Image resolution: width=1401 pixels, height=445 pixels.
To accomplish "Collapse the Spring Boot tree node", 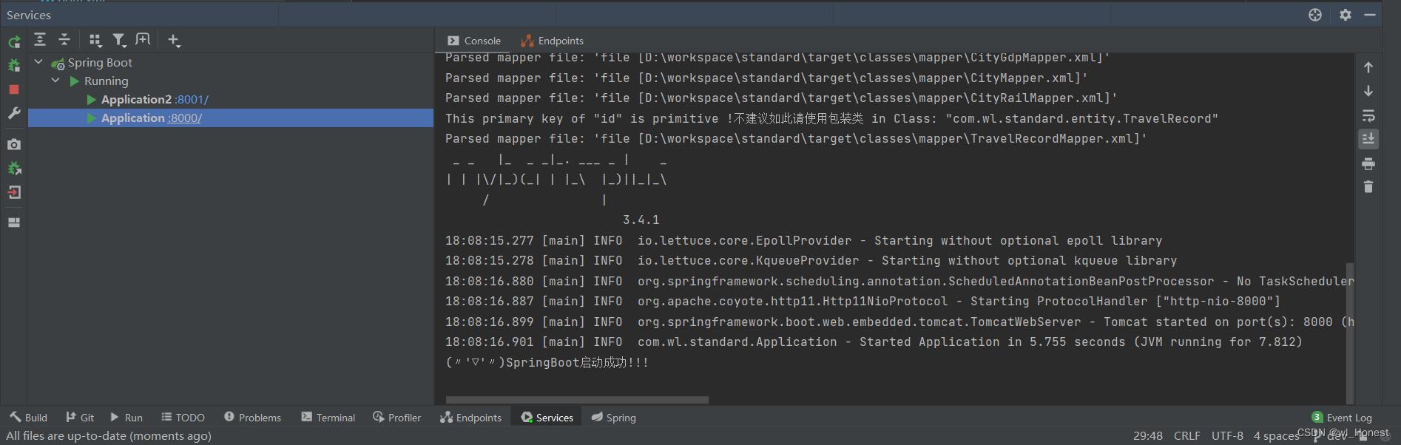I will pyautogui.click(x=38, y=62).
